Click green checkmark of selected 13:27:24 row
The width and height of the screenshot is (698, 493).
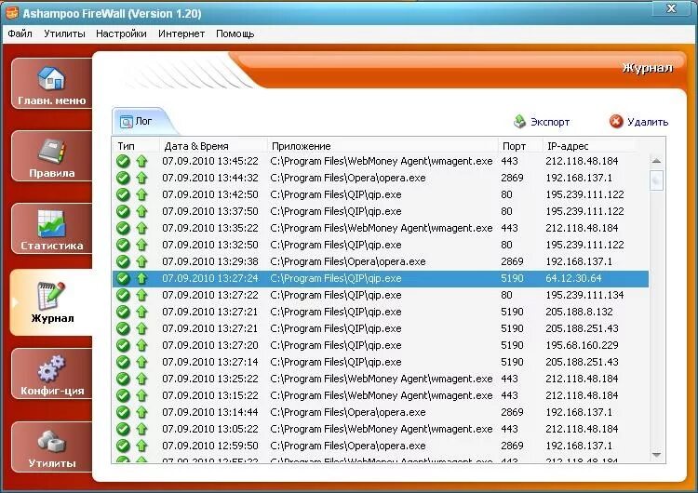123,278
